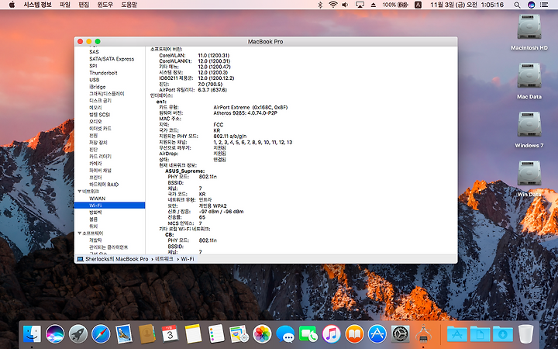Open Wi-Fi status menu in menu bar
Screen dimensions: 558x349
[333, 5]
